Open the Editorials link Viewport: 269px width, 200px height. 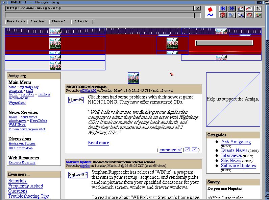click(x=17, y=181)
